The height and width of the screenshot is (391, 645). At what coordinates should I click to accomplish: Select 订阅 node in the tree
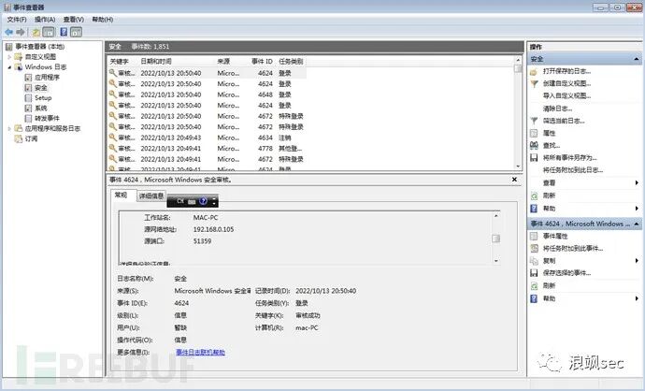[31, 139]
